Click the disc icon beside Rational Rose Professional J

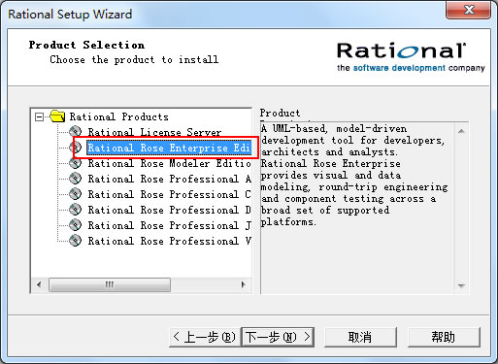pos(76,225)
